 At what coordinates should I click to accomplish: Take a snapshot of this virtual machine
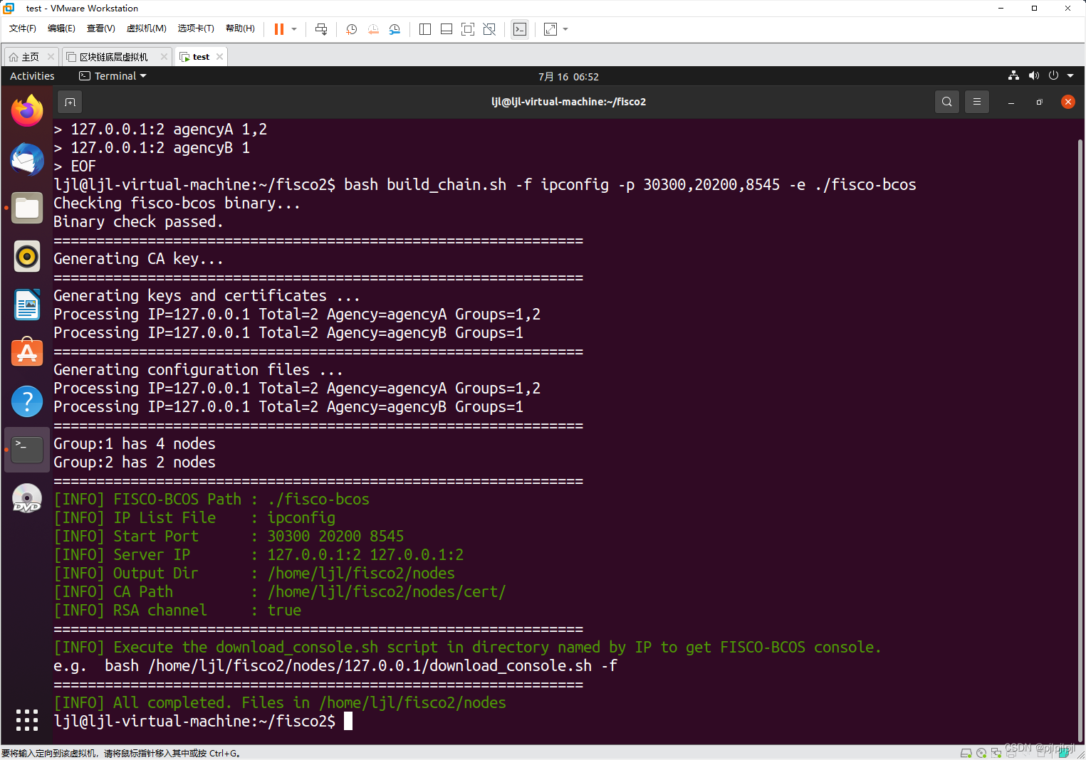pos(352,29)
